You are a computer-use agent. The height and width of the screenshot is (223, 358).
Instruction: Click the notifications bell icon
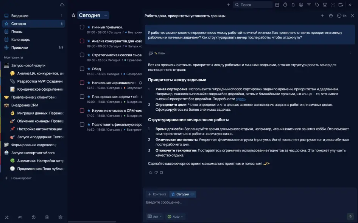(293, 5)
